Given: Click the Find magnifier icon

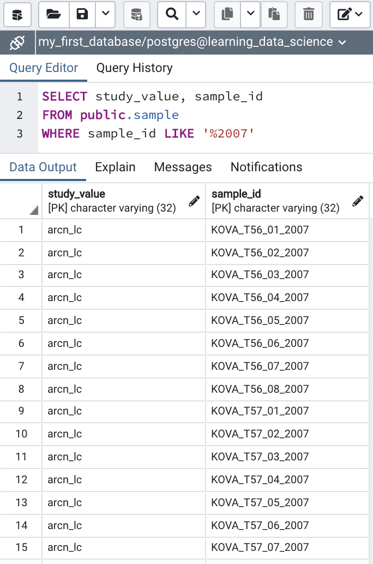Looking at the screenshot, I should [x=172, y=14].
